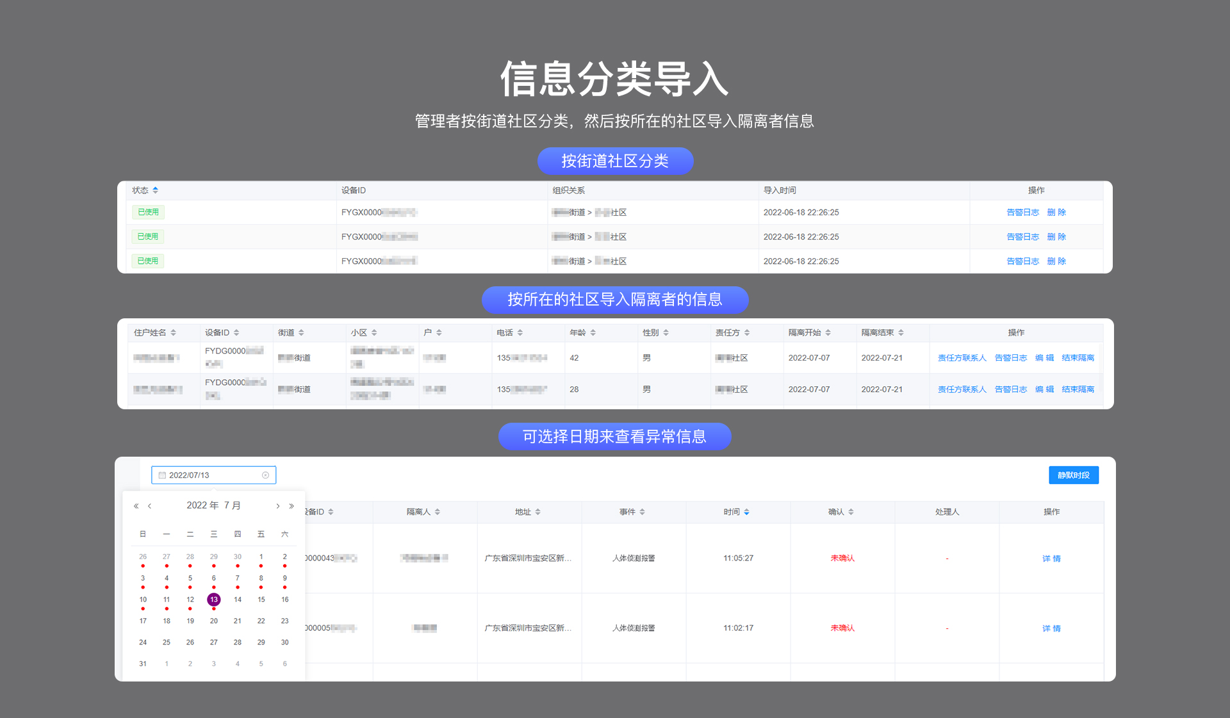This screenshot has height=718, width=1230.
Task: Click 结束隔离 for the 28-year-old resident
Action: tap(1078, 389)
